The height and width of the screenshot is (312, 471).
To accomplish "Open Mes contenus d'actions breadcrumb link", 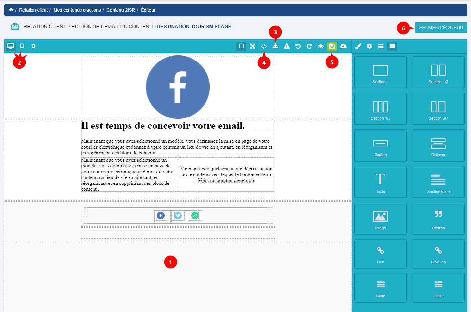I will pyautogui.click(x=77, y=10).
